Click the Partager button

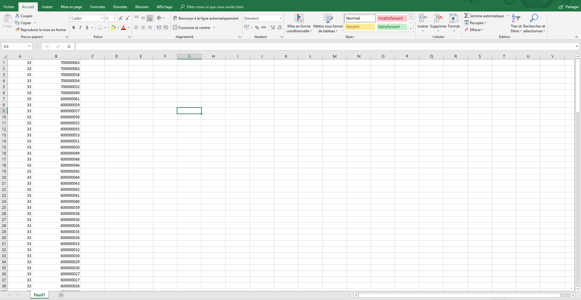coord(569,7)
